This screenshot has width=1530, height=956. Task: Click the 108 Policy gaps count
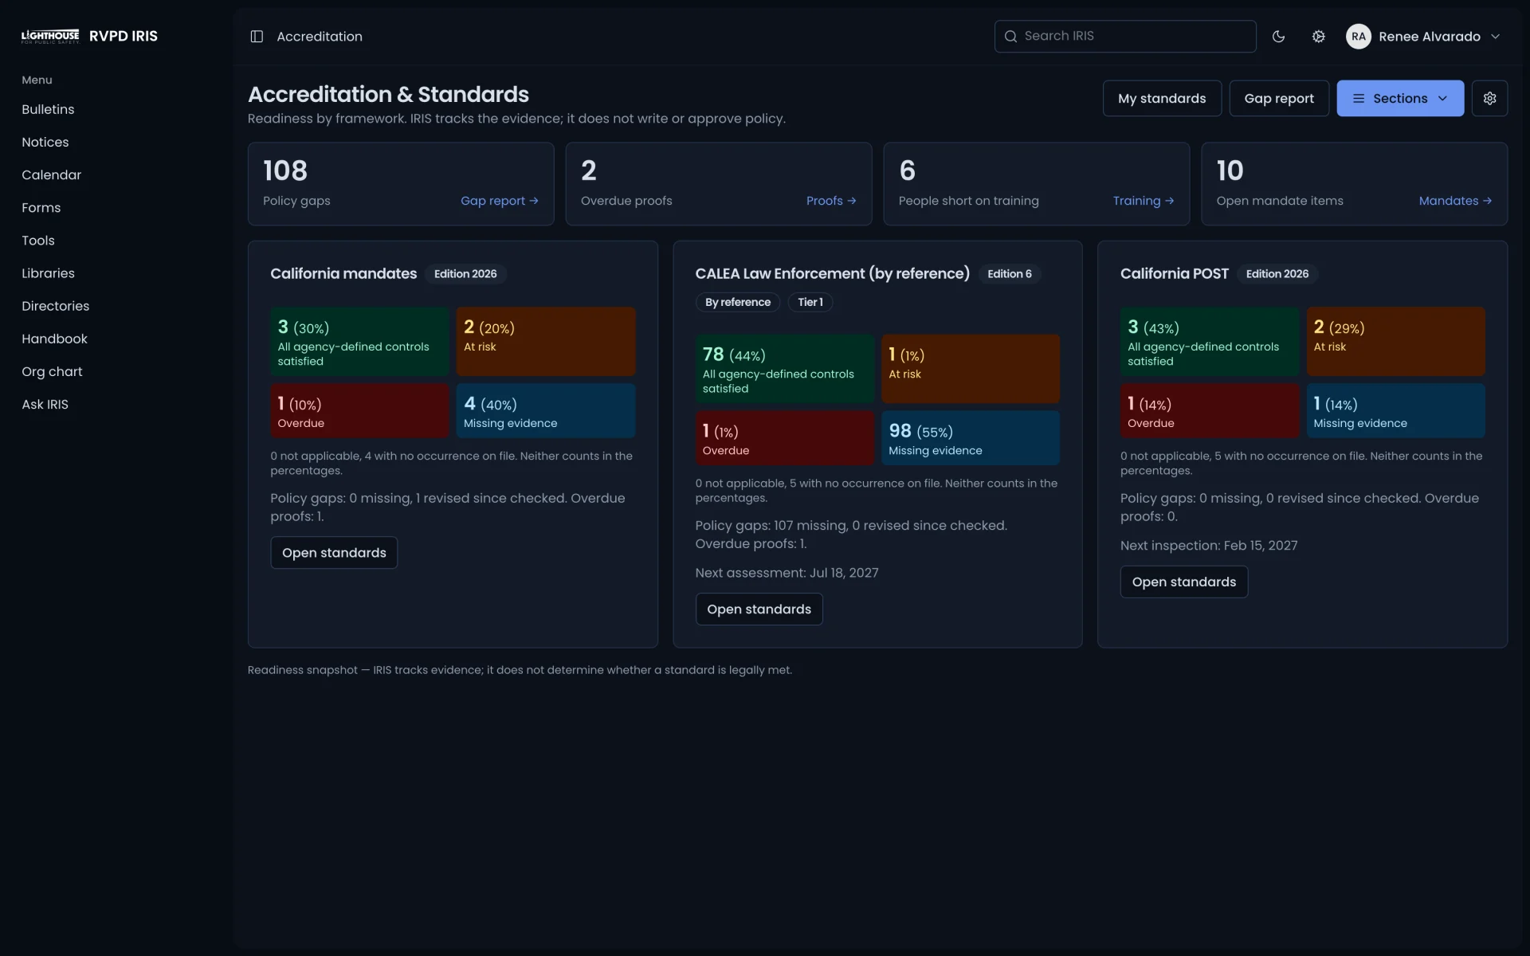click(285, 170)
